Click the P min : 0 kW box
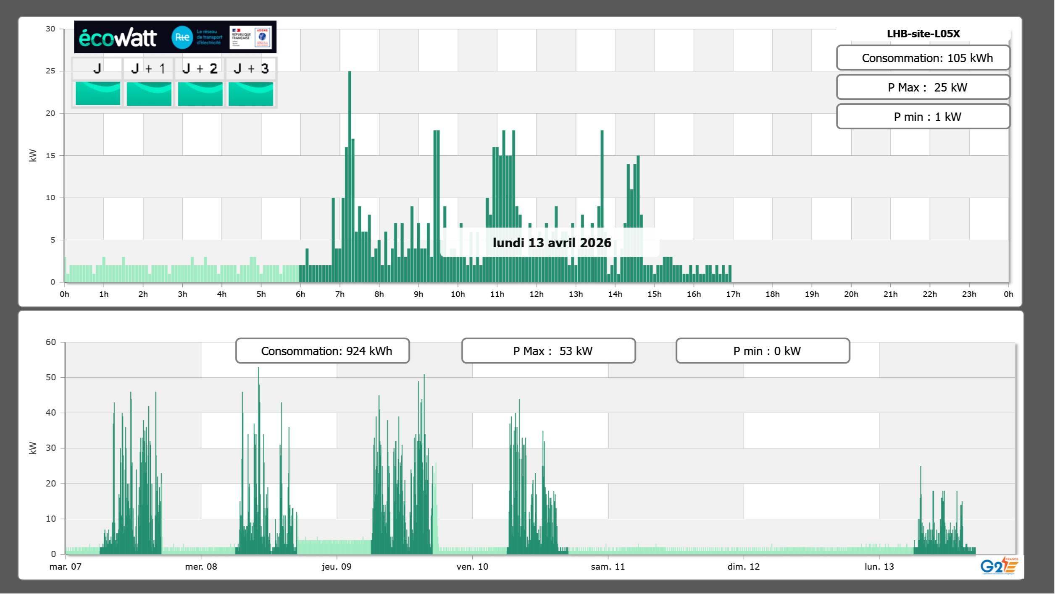The width and height of the screenshot is (1055, 594). (x=763, y=351)
